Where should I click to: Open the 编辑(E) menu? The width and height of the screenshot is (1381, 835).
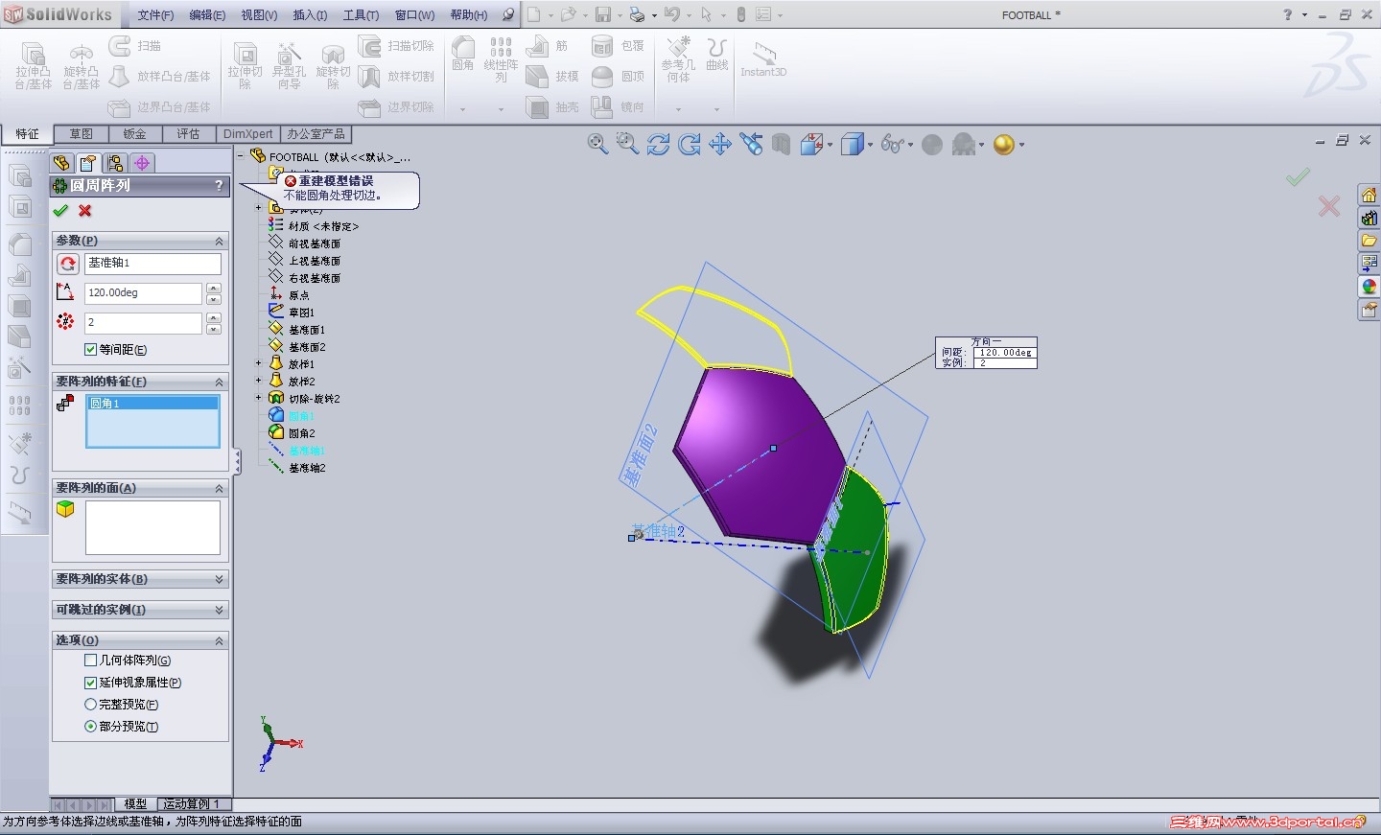click(x=207, y=15)
